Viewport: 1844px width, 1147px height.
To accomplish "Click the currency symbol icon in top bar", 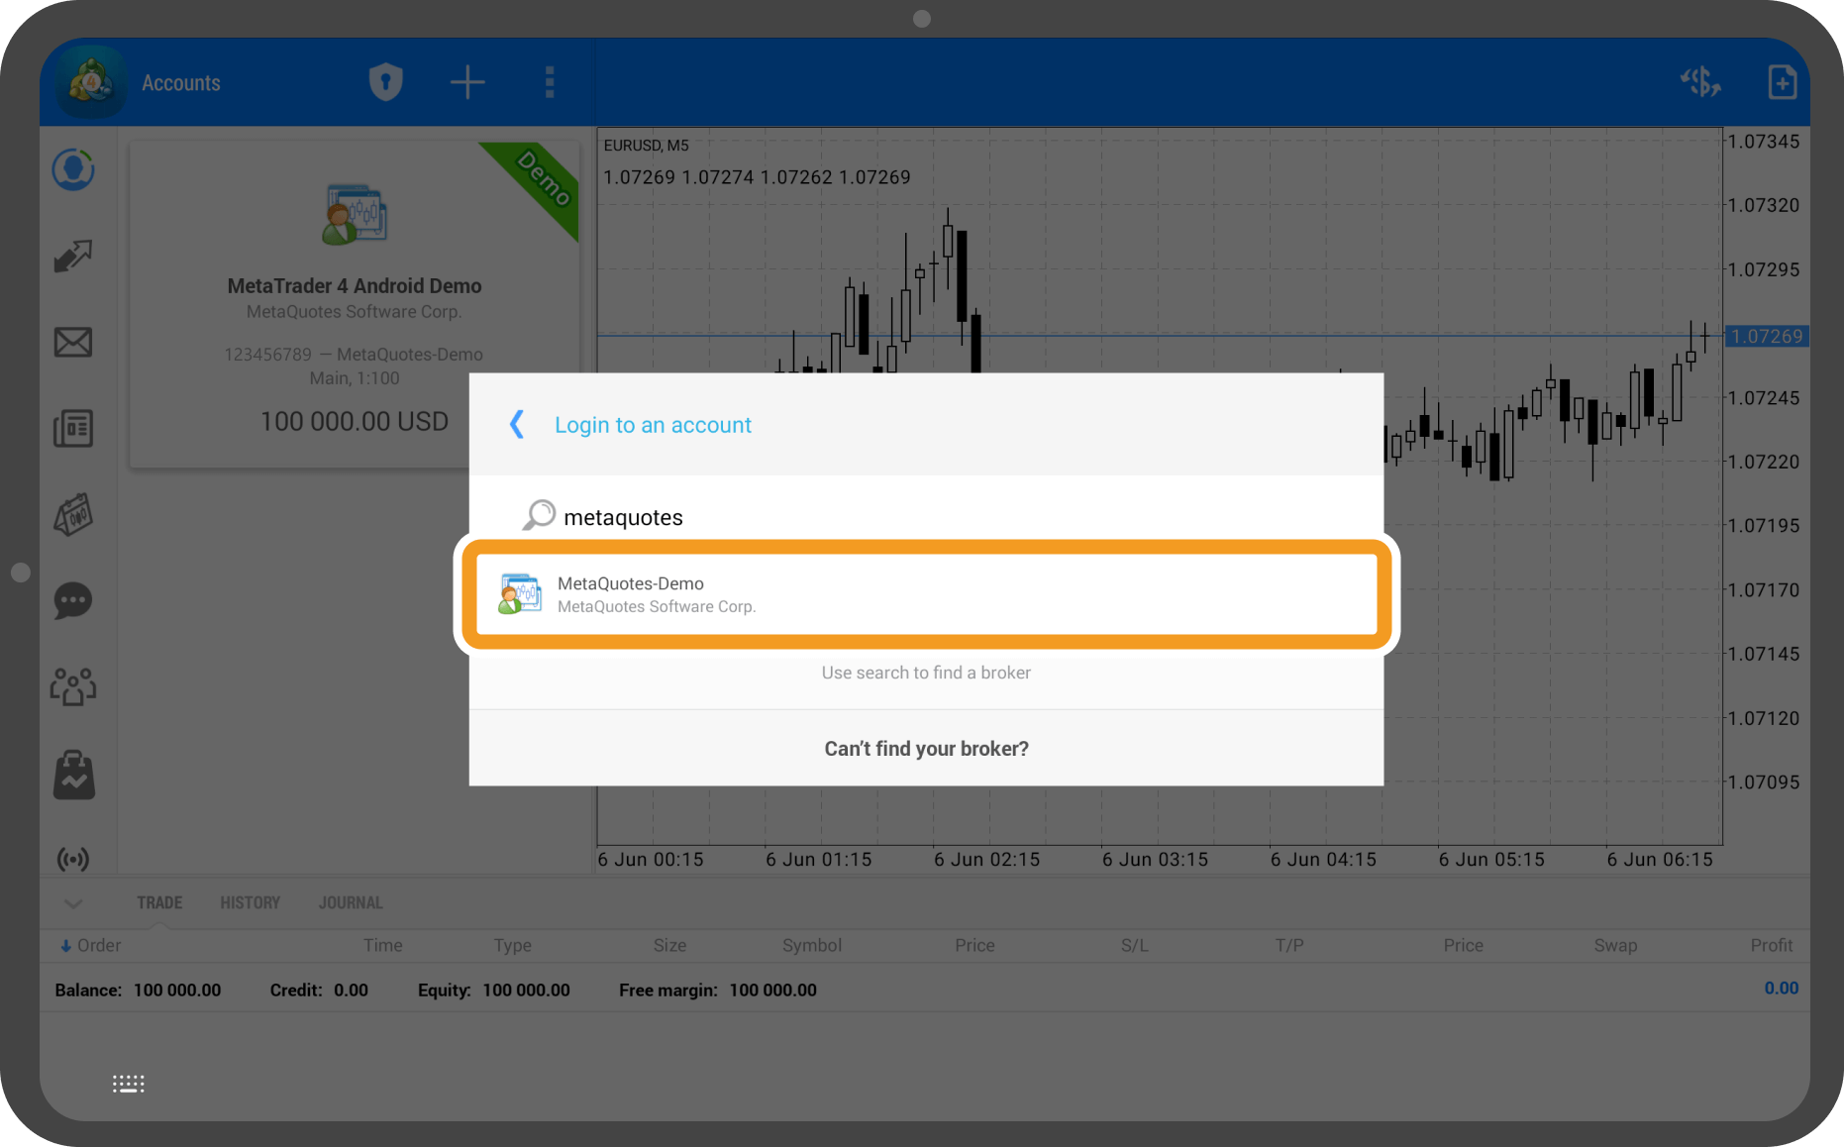I will [1700, 82].
